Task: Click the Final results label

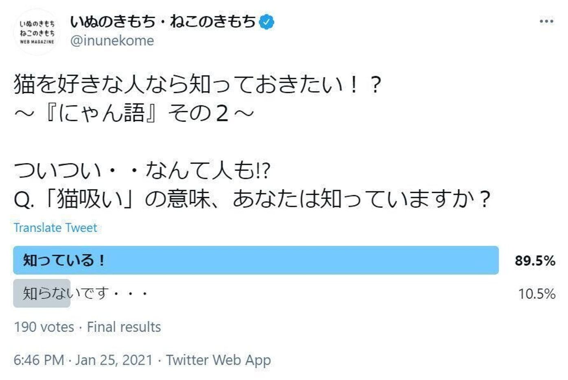Action: click(124, 327)
